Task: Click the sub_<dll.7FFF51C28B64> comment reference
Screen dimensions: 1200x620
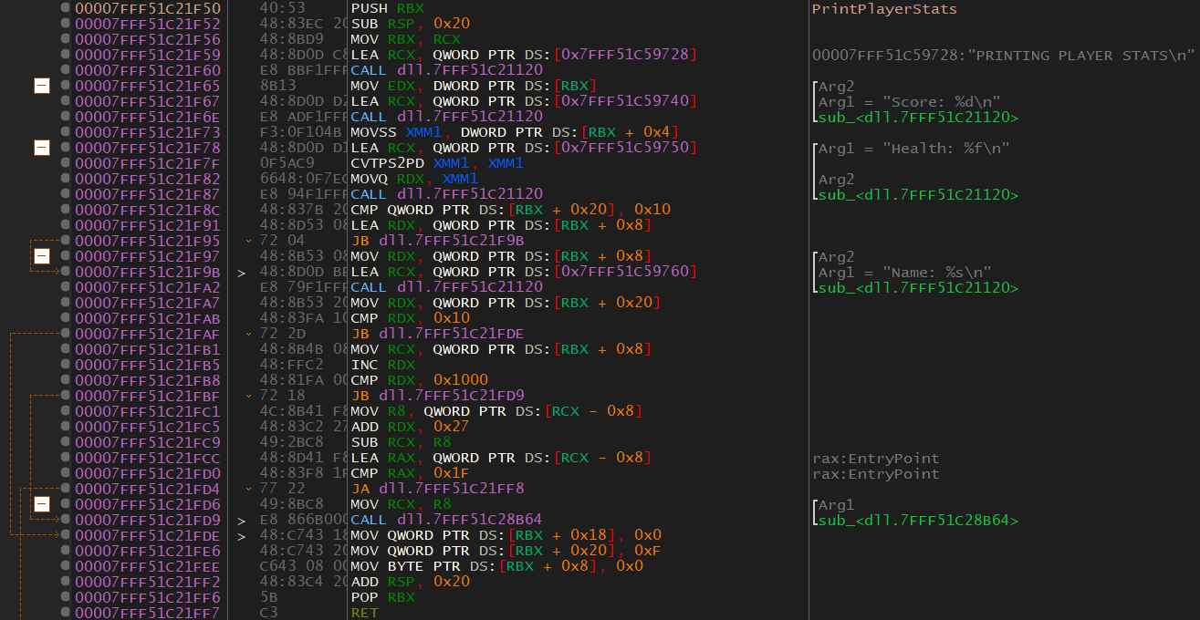Action: (x=917, y=521)
